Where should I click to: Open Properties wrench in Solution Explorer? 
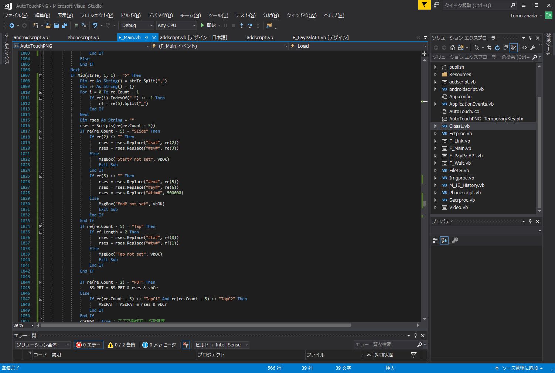tap(533, 48)
